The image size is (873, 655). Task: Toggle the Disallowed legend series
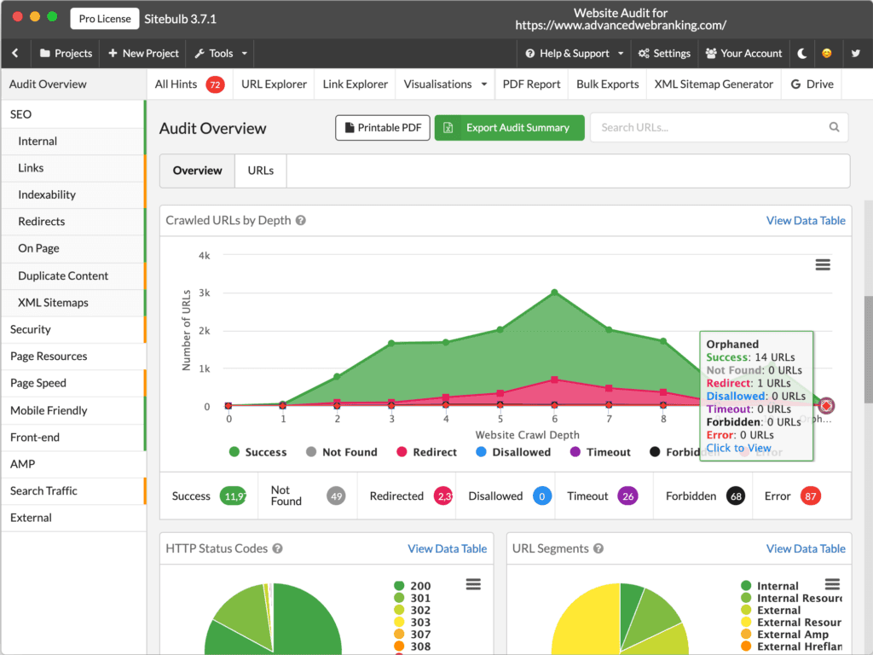click(513, 452)
